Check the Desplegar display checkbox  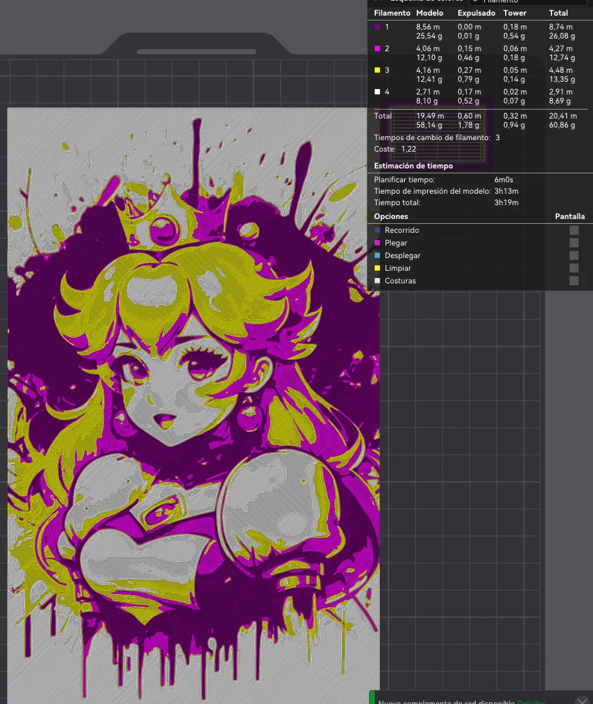click(574, 255)
